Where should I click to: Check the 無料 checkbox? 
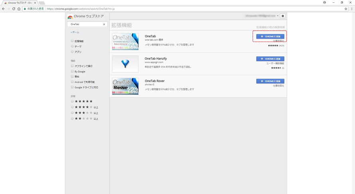tap(72, 76)
